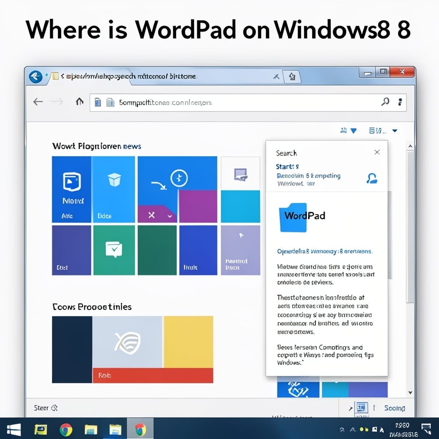Expand the chevron on the purple tile
The height and width of the screenshot is (439, 439).
[x=170, y=216]
